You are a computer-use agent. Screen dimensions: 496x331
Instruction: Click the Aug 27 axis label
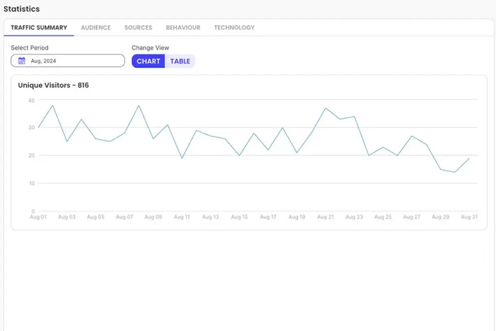coord(412,217)
